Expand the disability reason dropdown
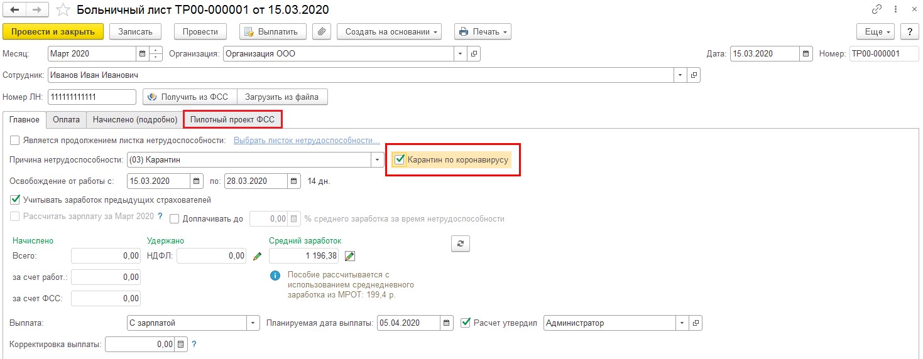923x359 pixels. [x=377, y=160]
